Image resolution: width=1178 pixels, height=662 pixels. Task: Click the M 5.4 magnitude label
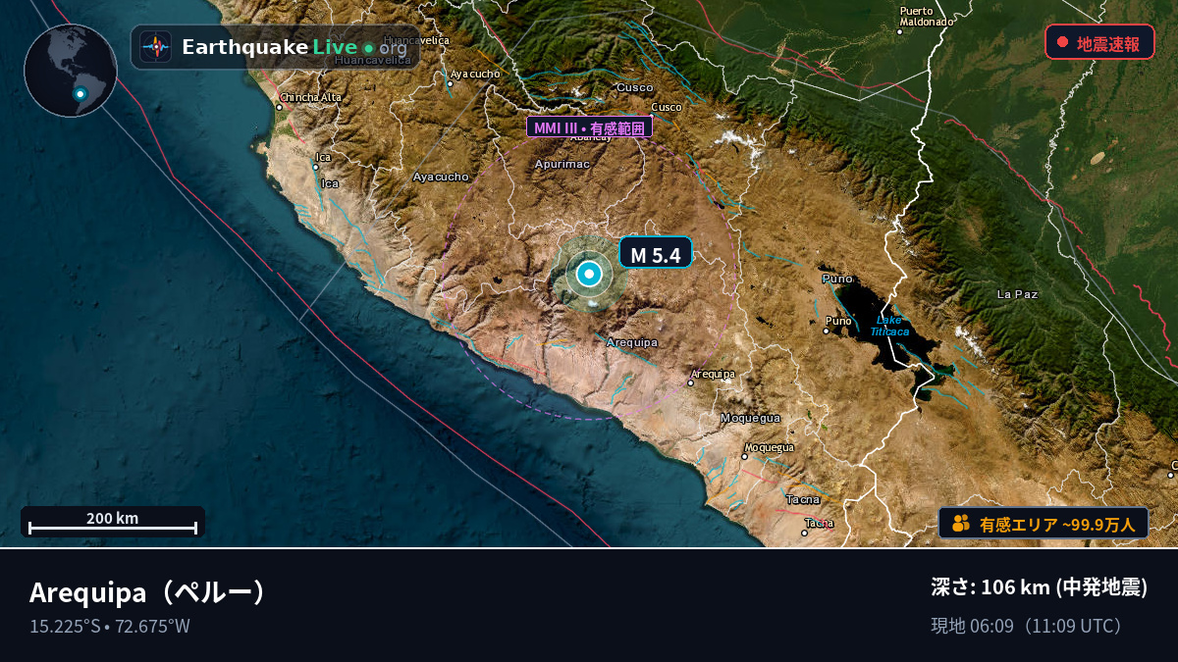655,254
